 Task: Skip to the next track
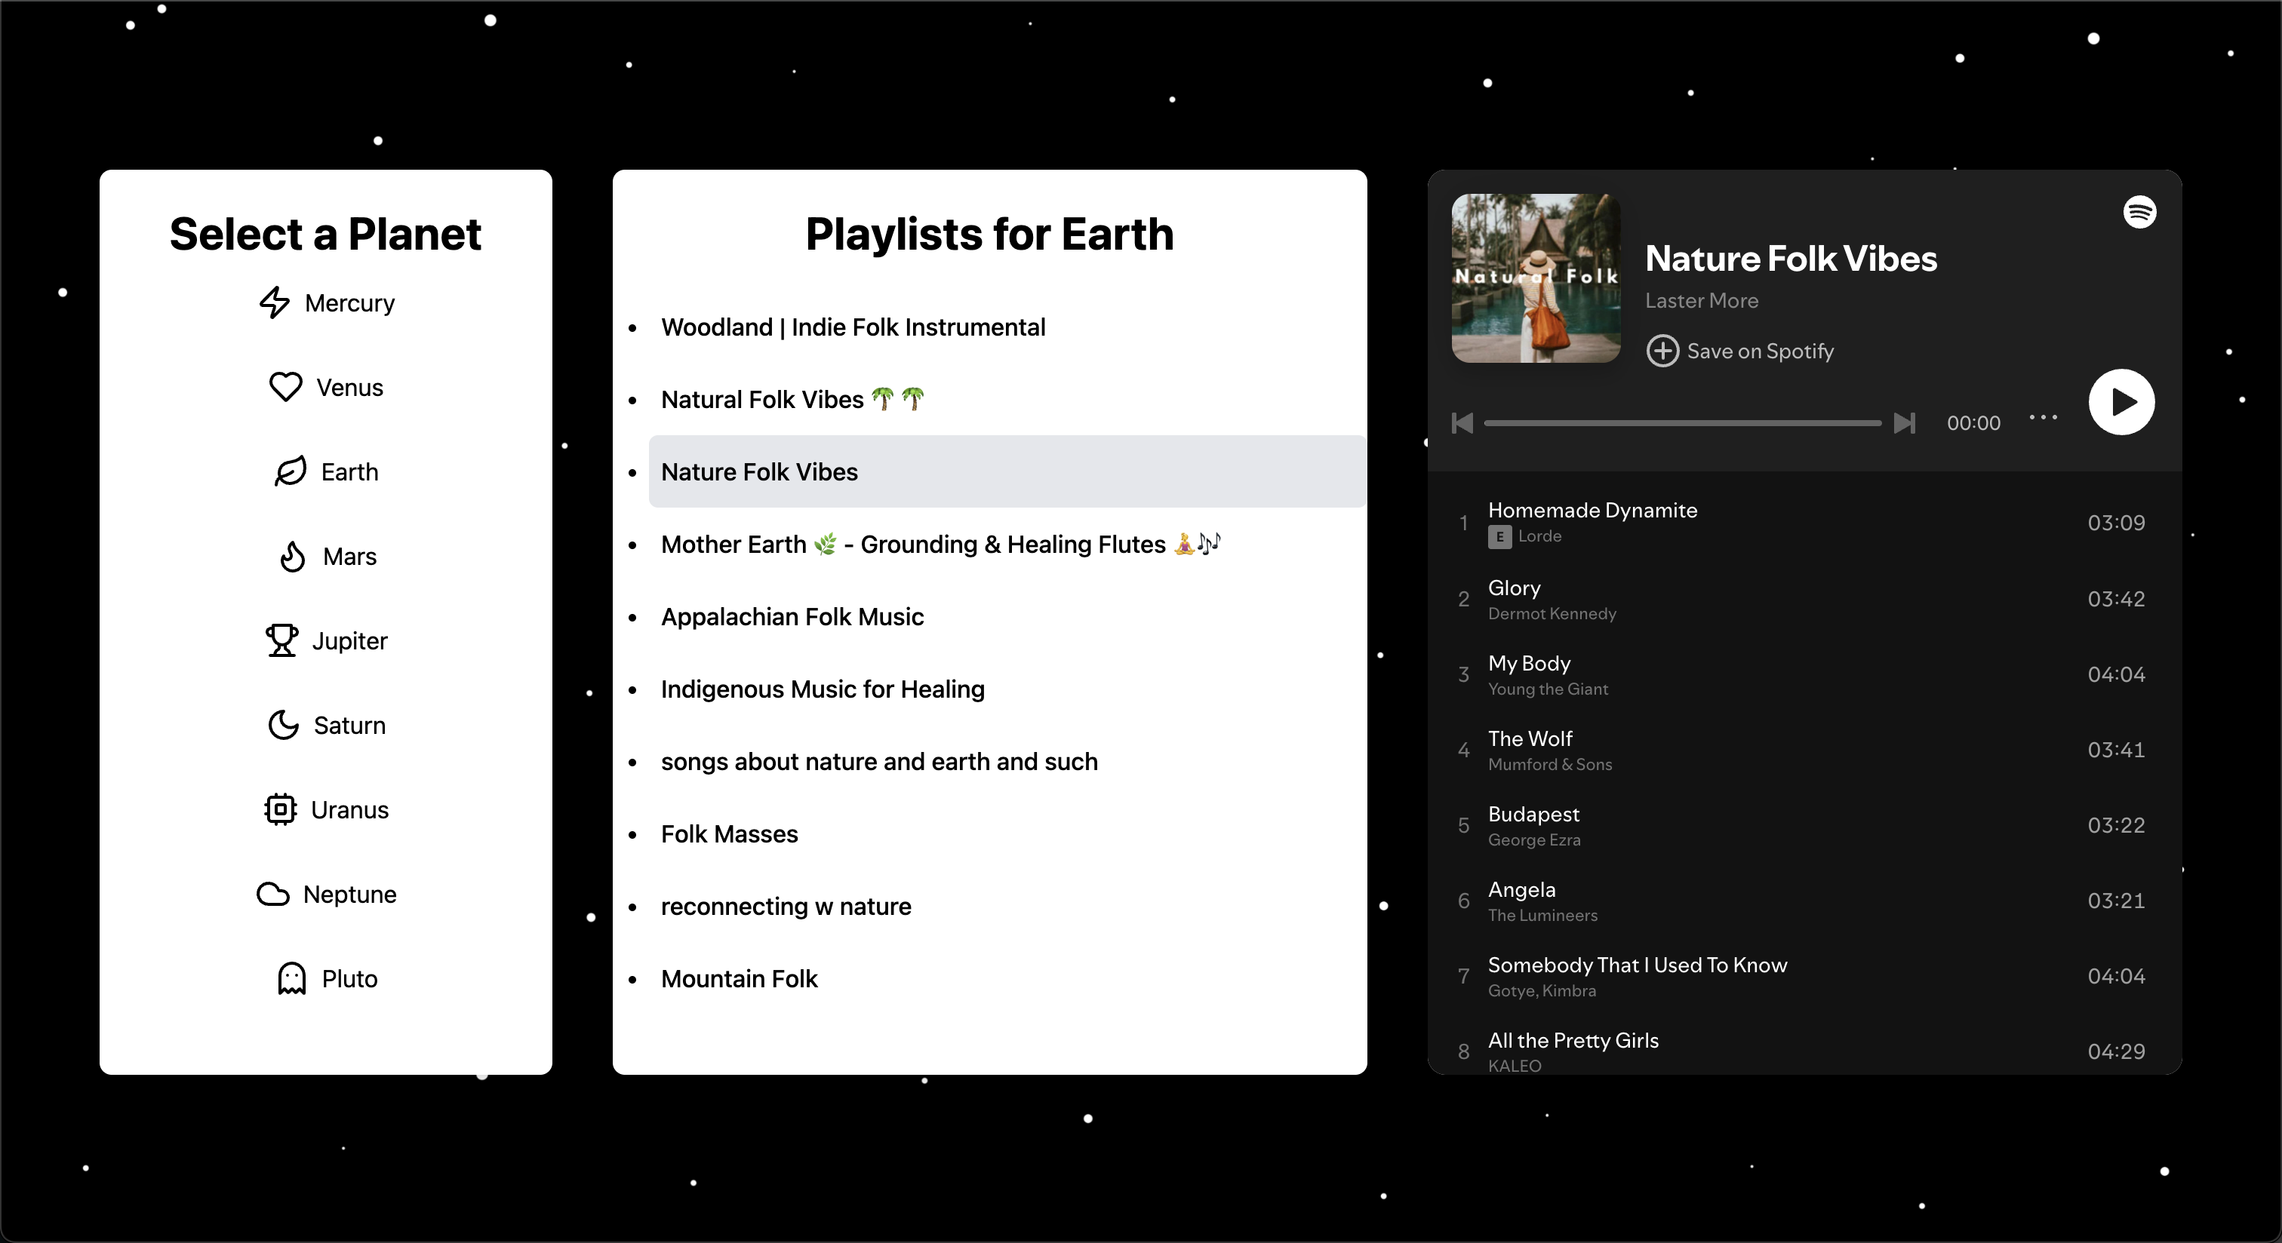point(1905,423)
